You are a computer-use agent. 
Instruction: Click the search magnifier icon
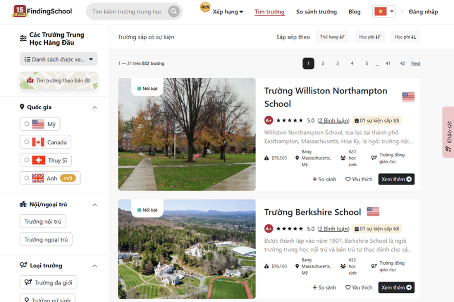coord(174,12)
